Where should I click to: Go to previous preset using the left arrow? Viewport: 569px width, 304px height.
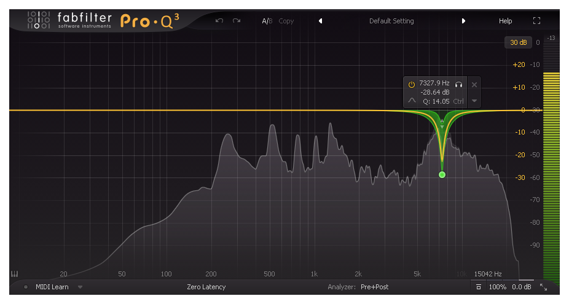click(x=320, y=21)
